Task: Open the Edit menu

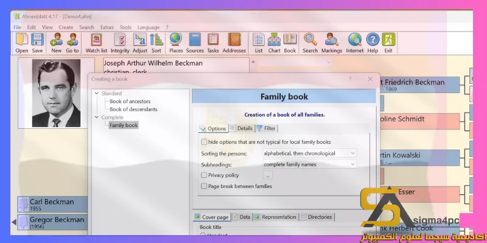Action: click(x=32, y=27)
